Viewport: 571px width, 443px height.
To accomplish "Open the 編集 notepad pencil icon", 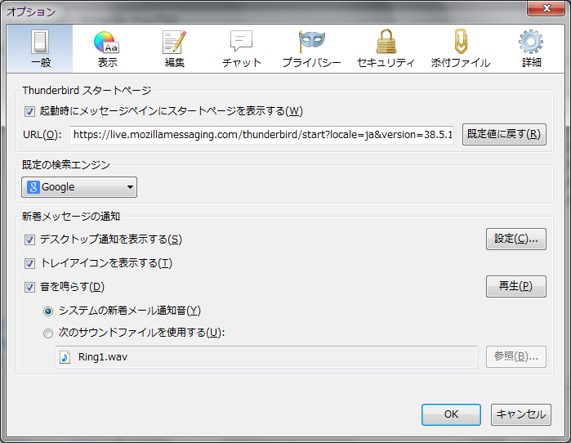I will [x=174, y=42].
